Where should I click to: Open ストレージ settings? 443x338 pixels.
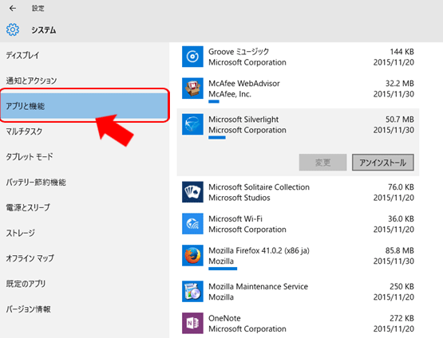[85, 233]
